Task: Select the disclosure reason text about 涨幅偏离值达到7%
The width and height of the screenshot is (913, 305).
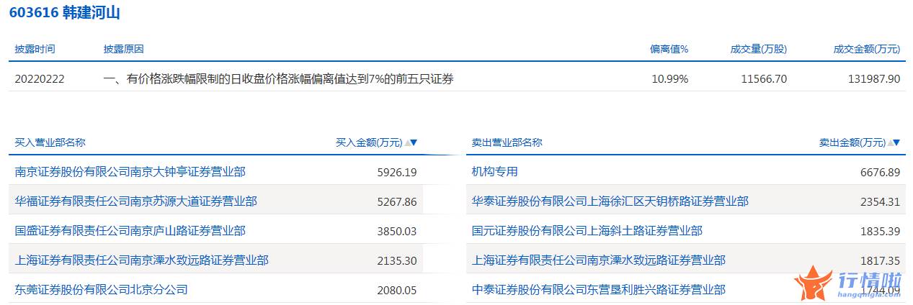Action: click(278, 79)
